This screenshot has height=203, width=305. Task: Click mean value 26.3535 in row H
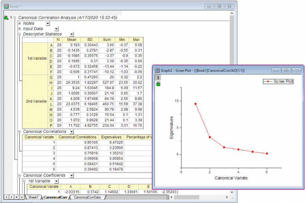click(x=71, y=83)
